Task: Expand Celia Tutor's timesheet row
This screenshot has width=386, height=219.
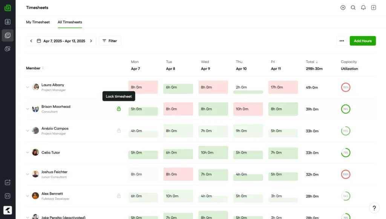Action: [x=28, y=153]
